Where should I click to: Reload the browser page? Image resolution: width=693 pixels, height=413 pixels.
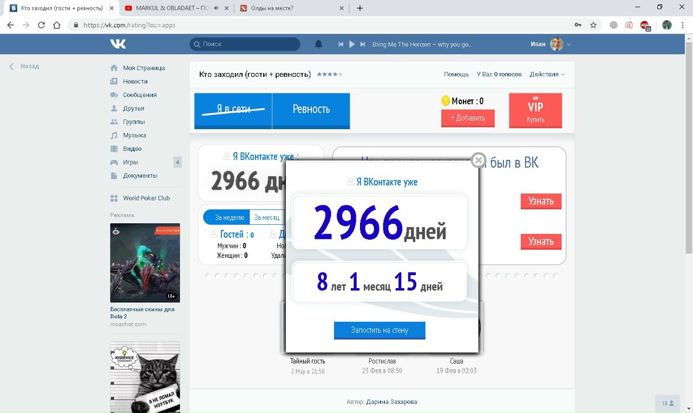coord(41,25)
